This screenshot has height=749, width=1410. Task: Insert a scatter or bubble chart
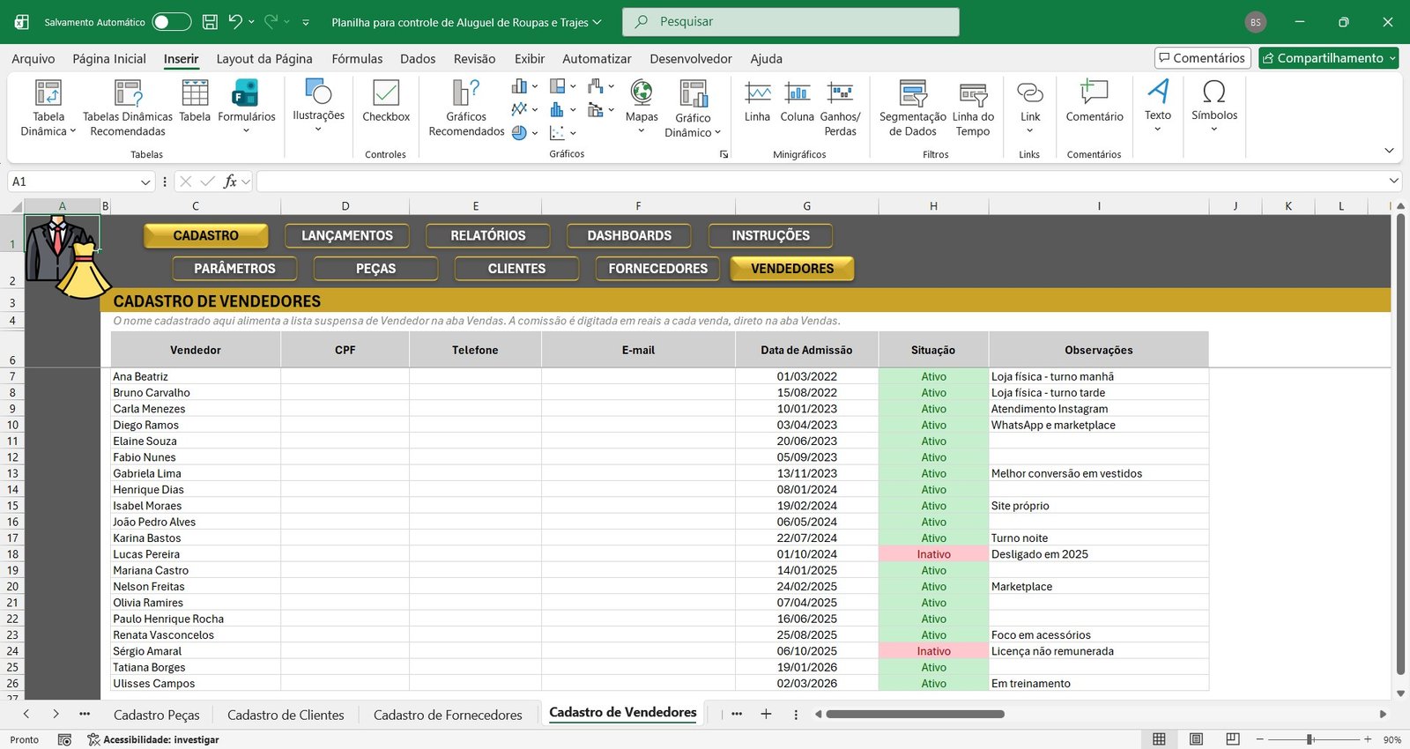point(562,132)
